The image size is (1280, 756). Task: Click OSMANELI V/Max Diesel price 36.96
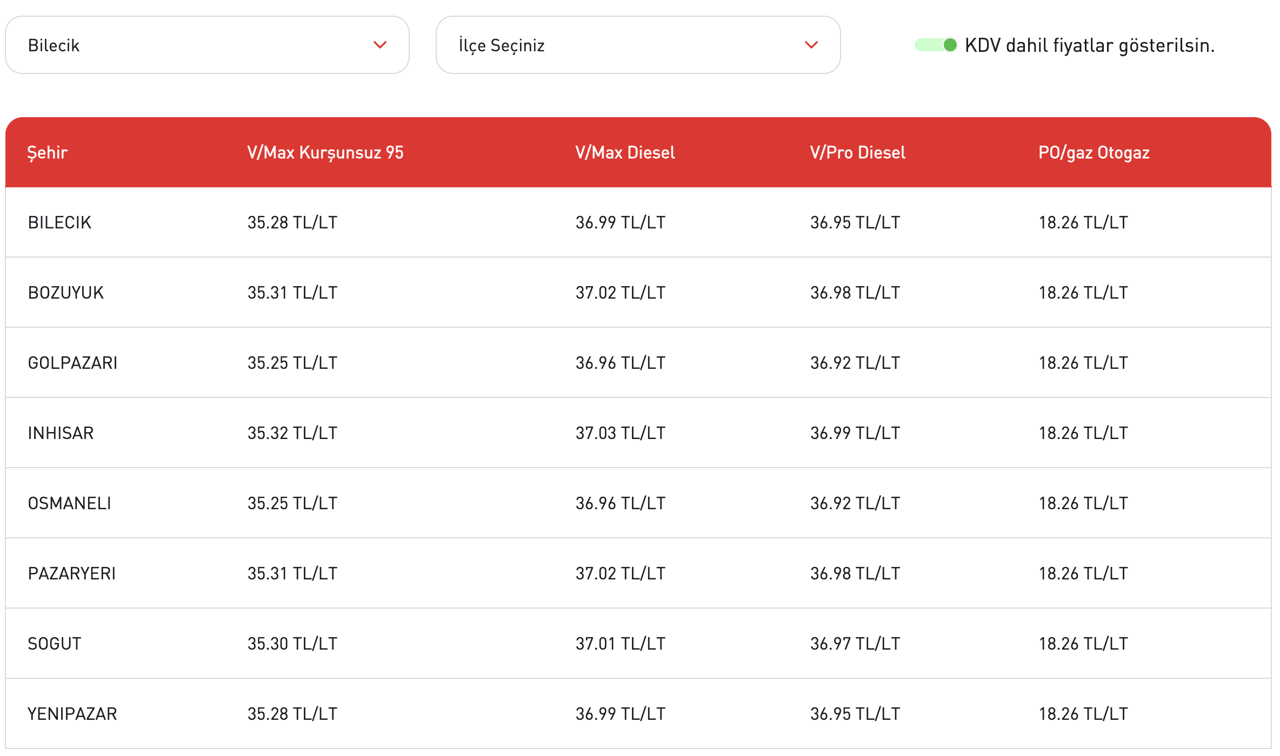[x=620, y=503]
